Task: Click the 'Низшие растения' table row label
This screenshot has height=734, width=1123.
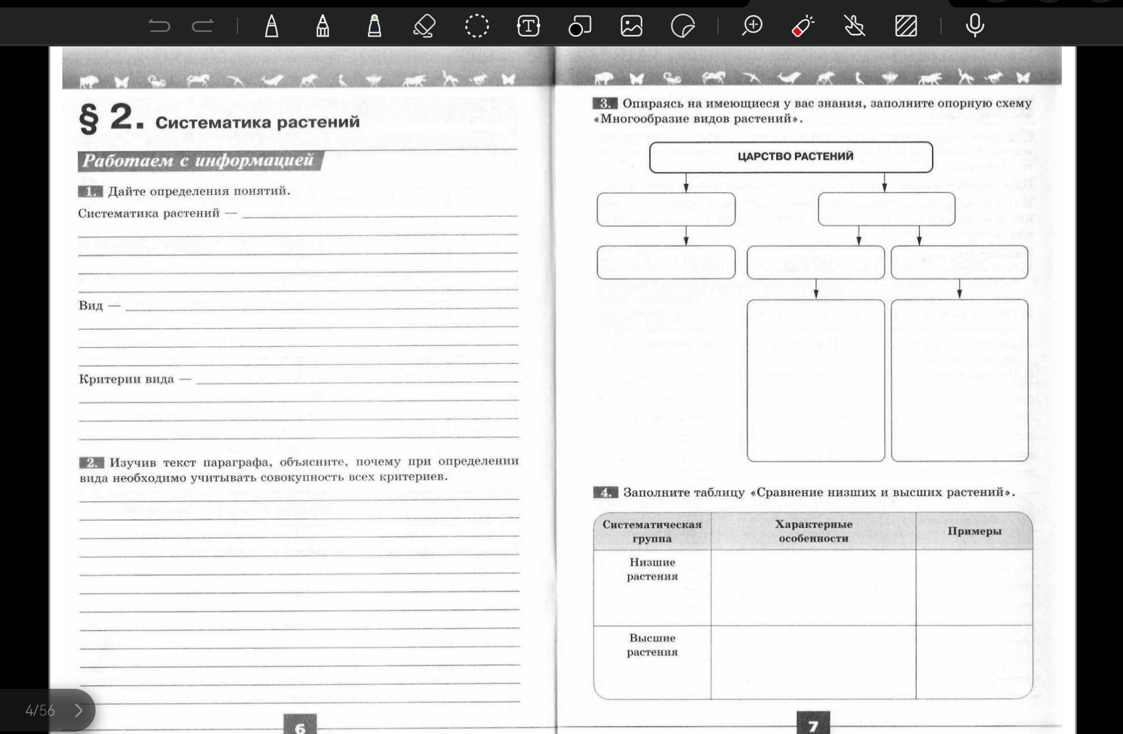Action: [x=652, y=569]
